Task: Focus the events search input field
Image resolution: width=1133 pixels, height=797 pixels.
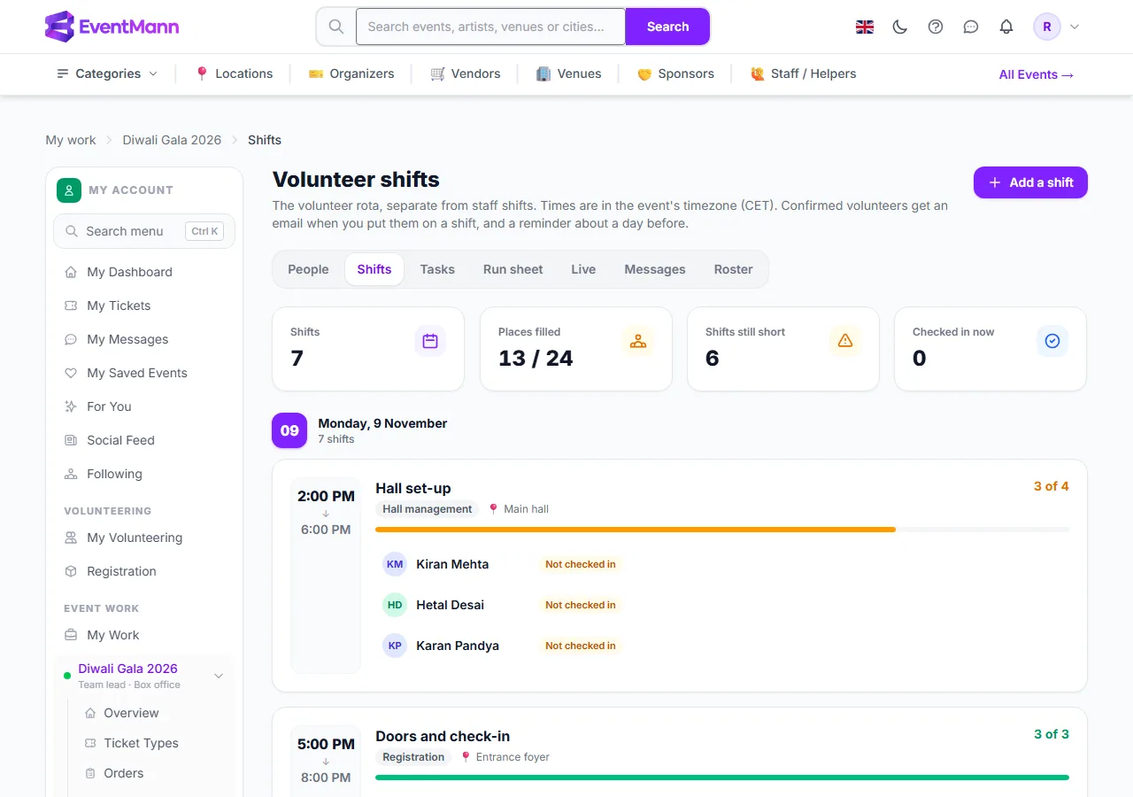Action: click(491, 27)
